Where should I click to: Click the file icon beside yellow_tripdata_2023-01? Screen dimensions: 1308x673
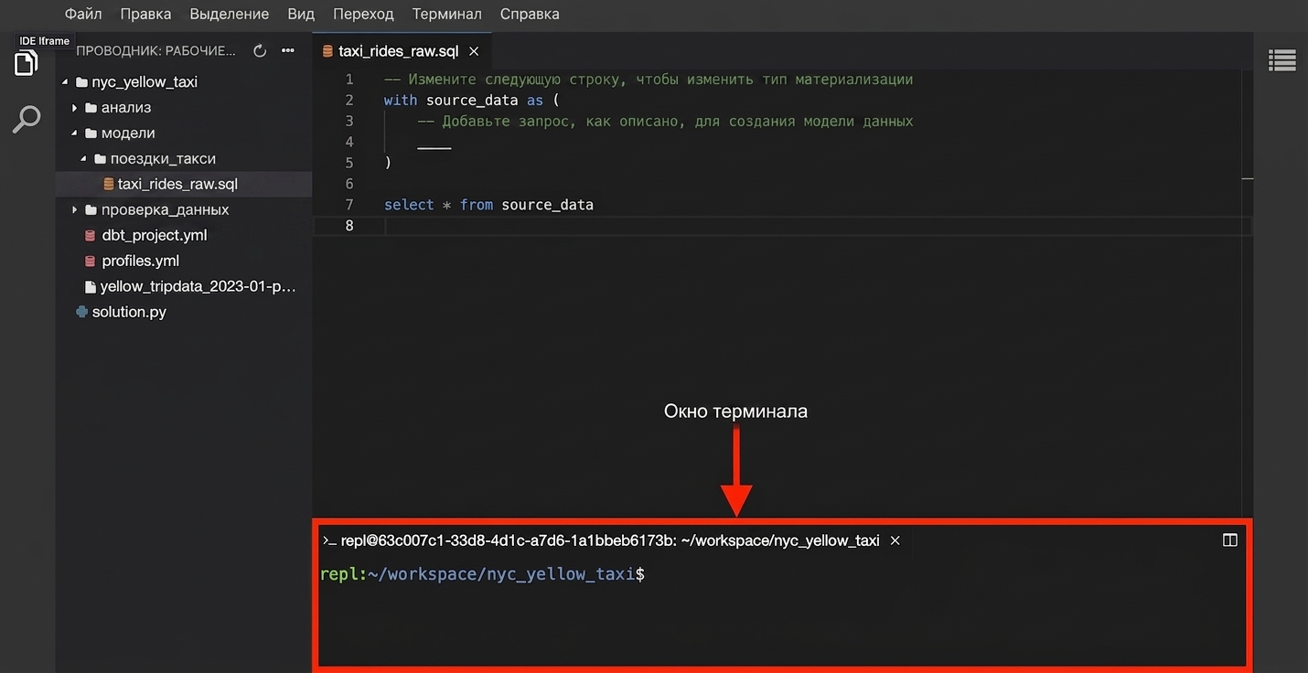90,286
